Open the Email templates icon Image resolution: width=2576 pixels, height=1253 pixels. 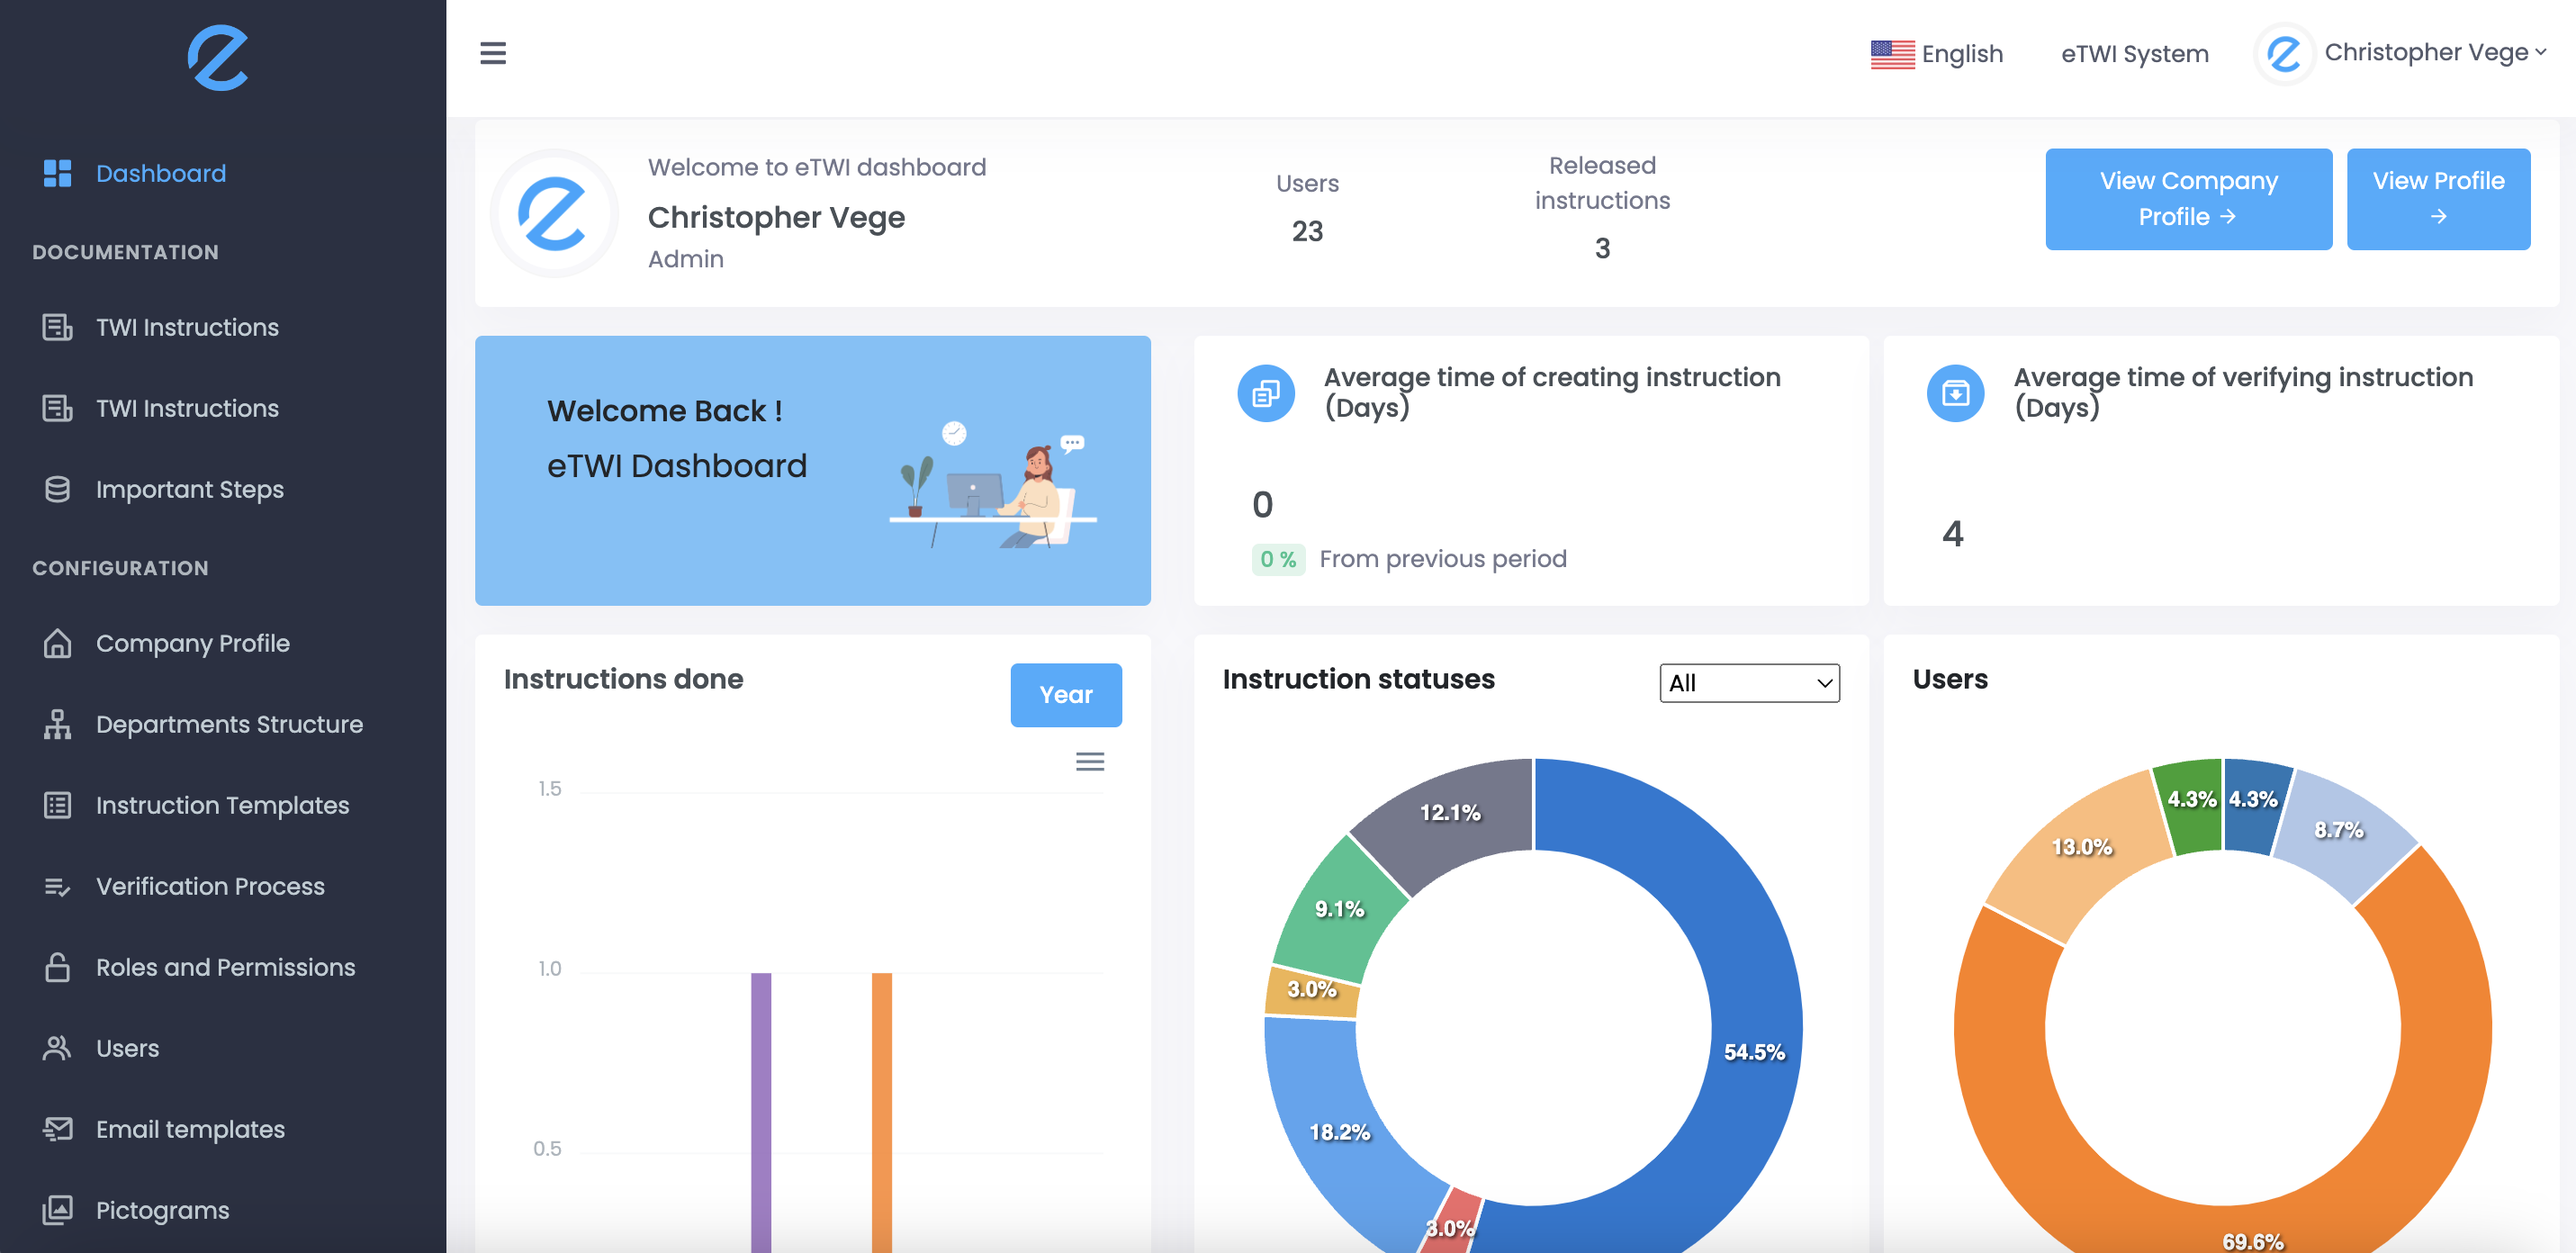click(57, 1128)
